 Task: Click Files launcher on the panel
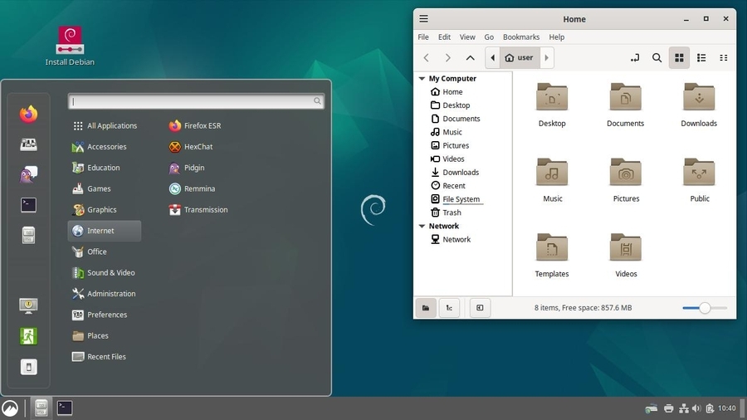pos(41,408)
